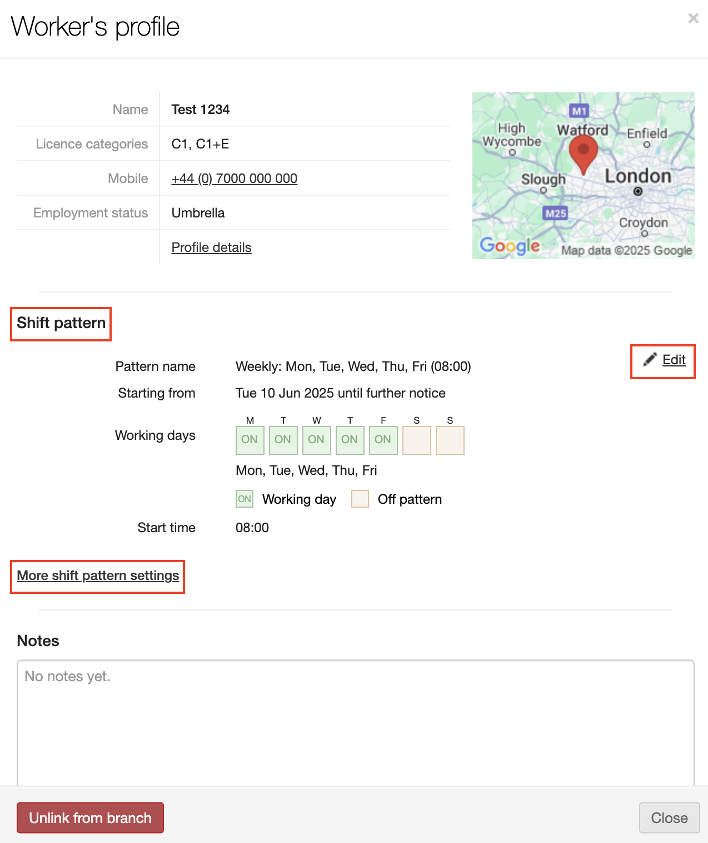Click the M25 motorway badge on map
The width and height of the screenshot is (708, 843).
[555, 213]
